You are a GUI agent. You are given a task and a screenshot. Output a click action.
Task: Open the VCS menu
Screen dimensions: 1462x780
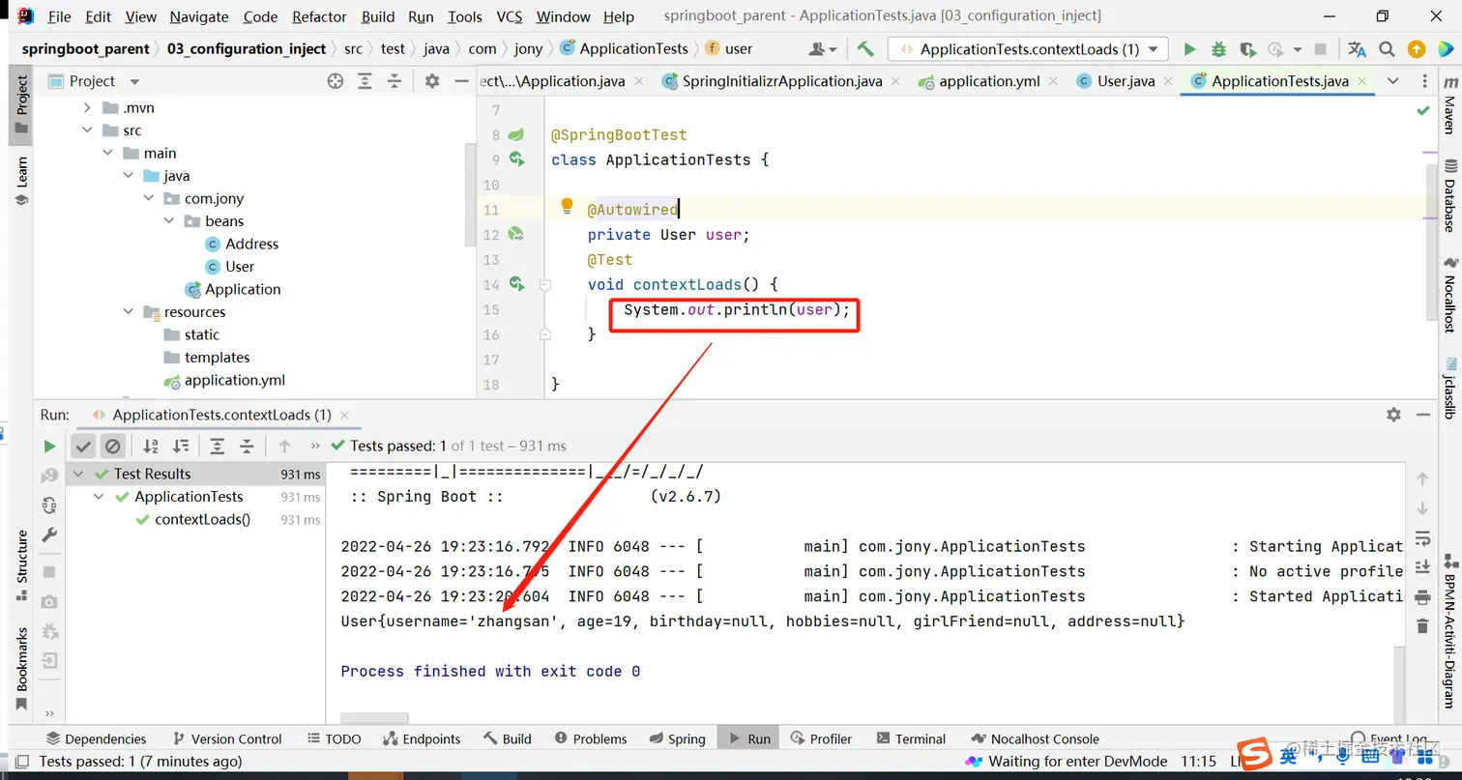point(510,16)
